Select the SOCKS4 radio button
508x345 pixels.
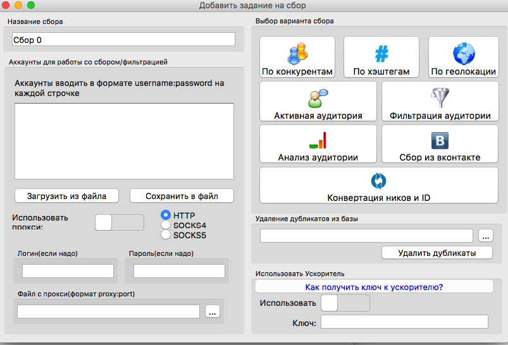pos(166,225)
